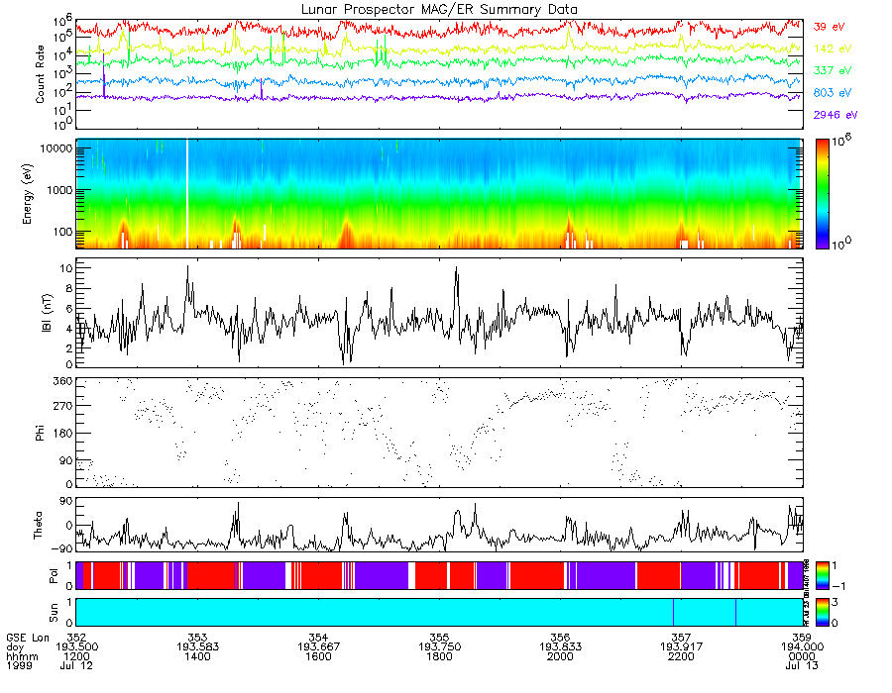
Task: Click the Pol panel color bar
Action: pyautogui.click(x=822, y=575)
